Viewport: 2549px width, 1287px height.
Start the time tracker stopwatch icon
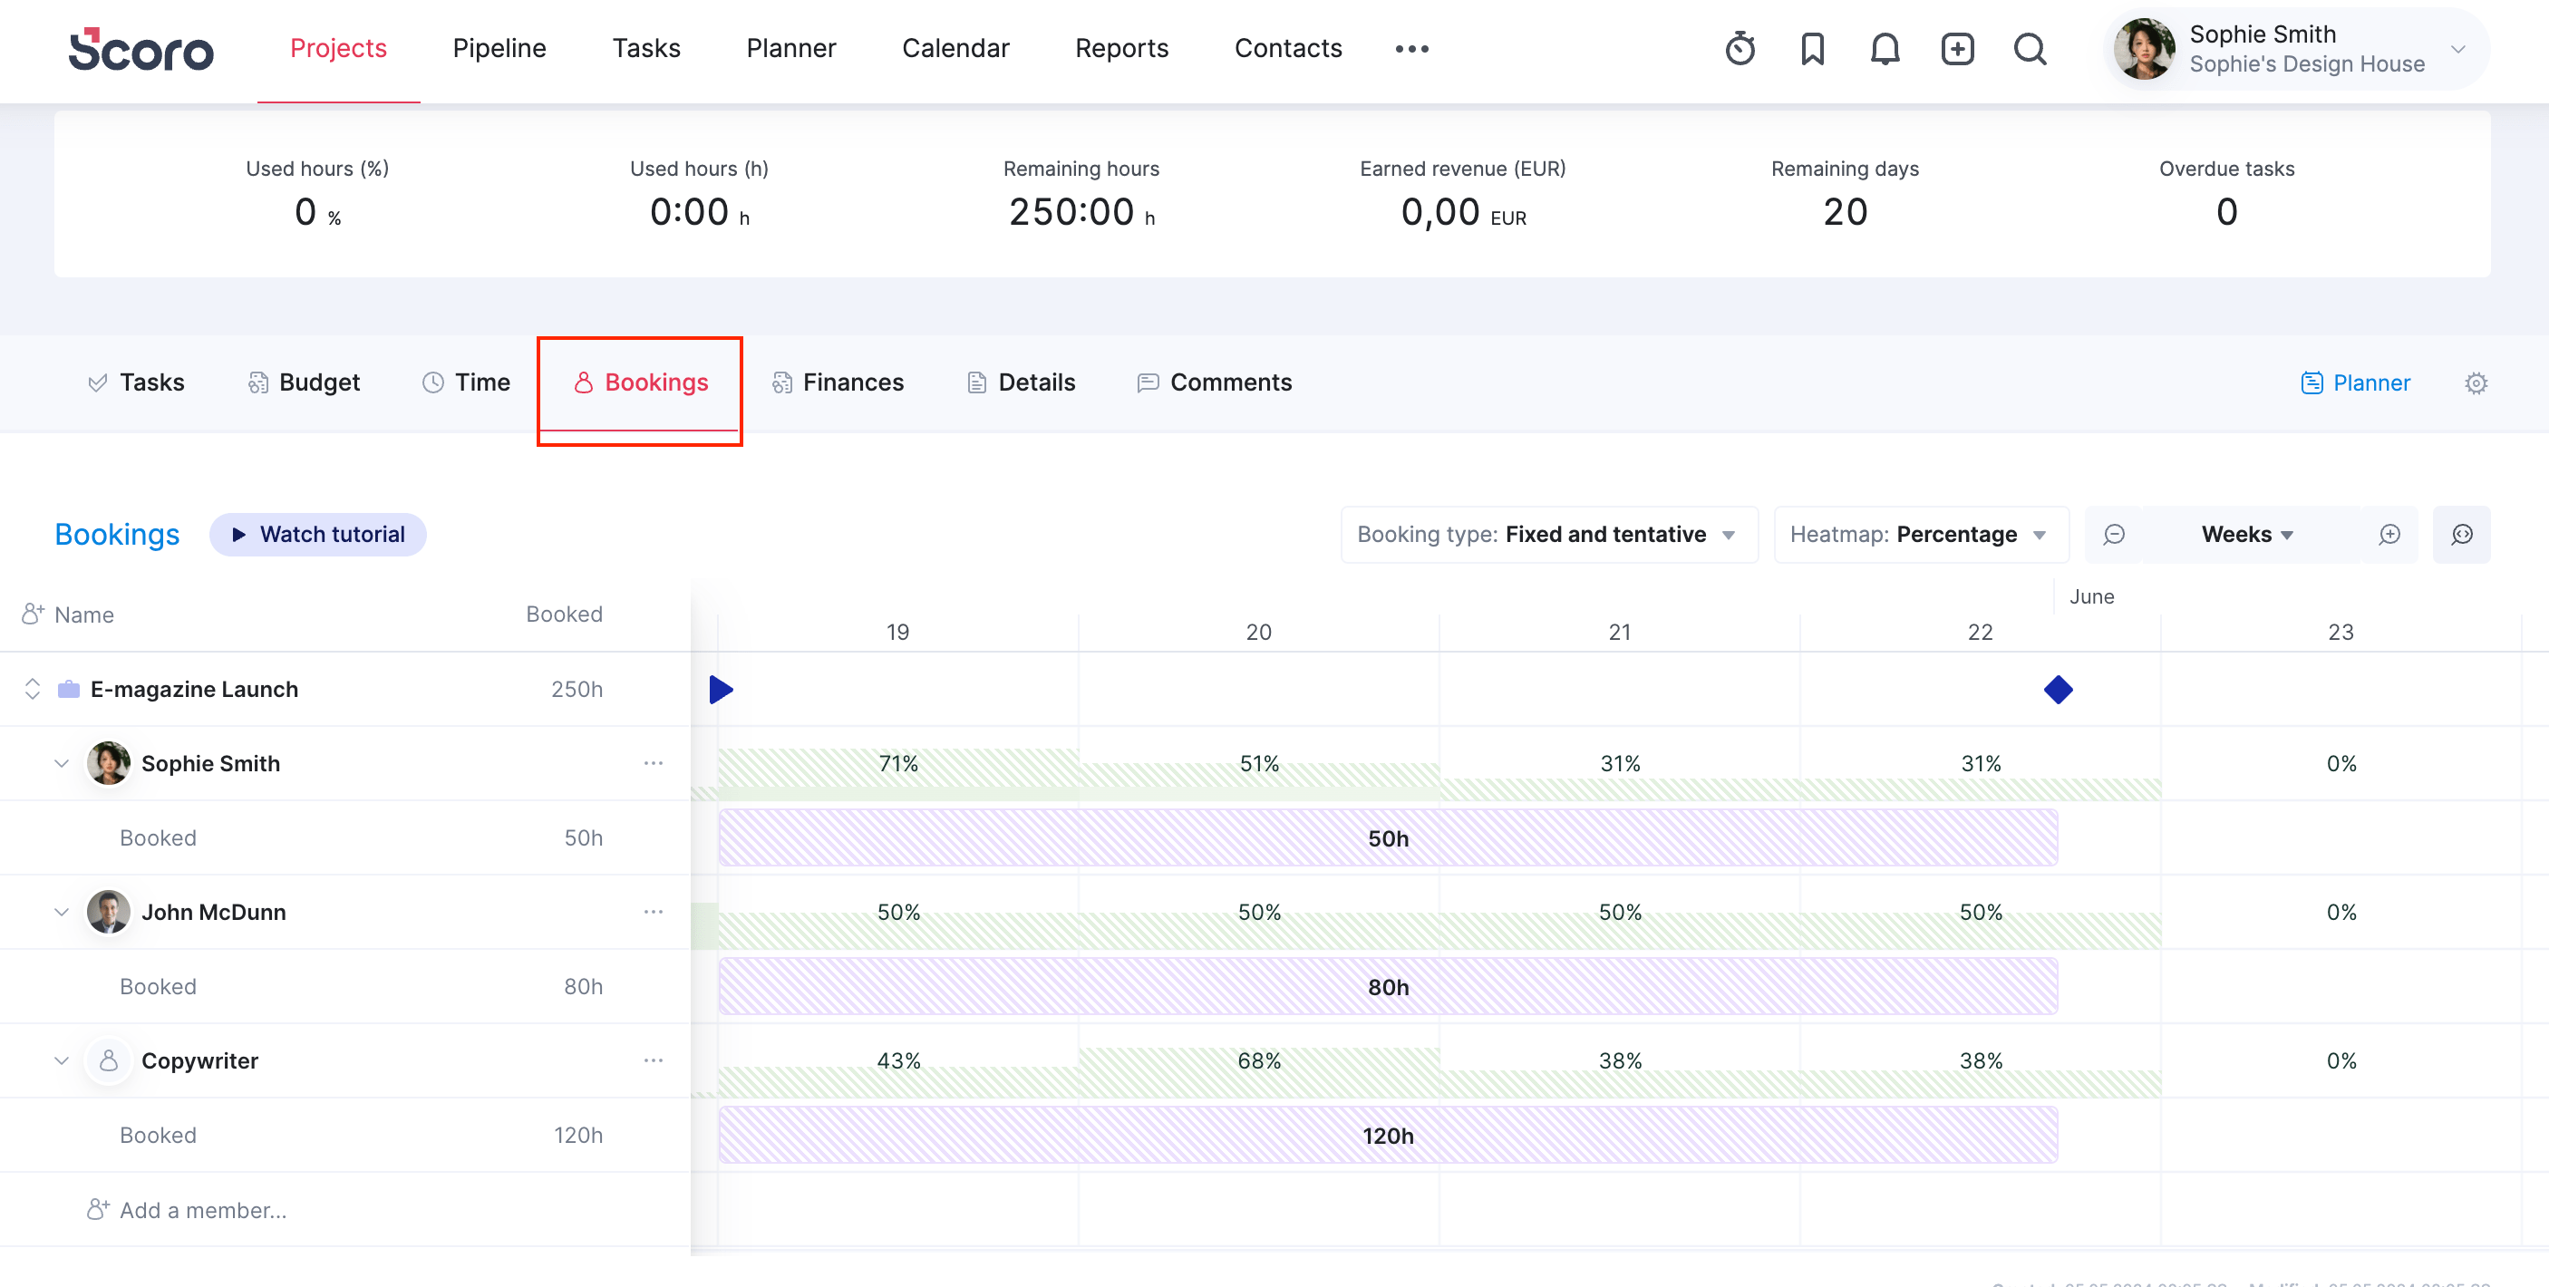pyautogui.click(x=1740, y=48)
